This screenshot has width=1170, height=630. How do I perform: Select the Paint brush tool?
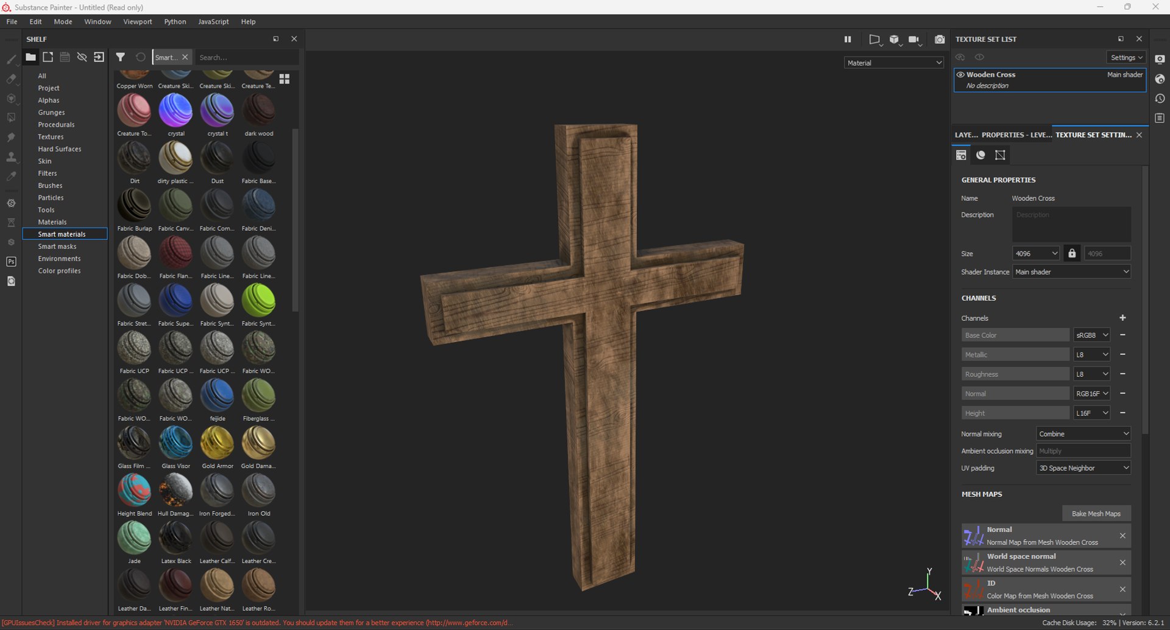click(11, 59)
